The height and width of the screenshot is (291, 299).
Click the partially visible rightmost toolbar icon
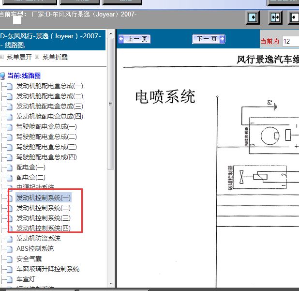(x=294, y=17)
